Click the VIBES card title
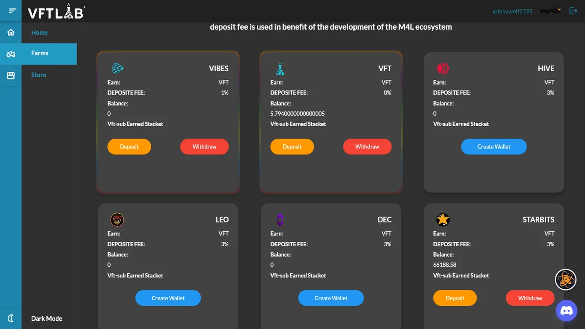Viewport: 585px width, 329px height. pos(219,69)
